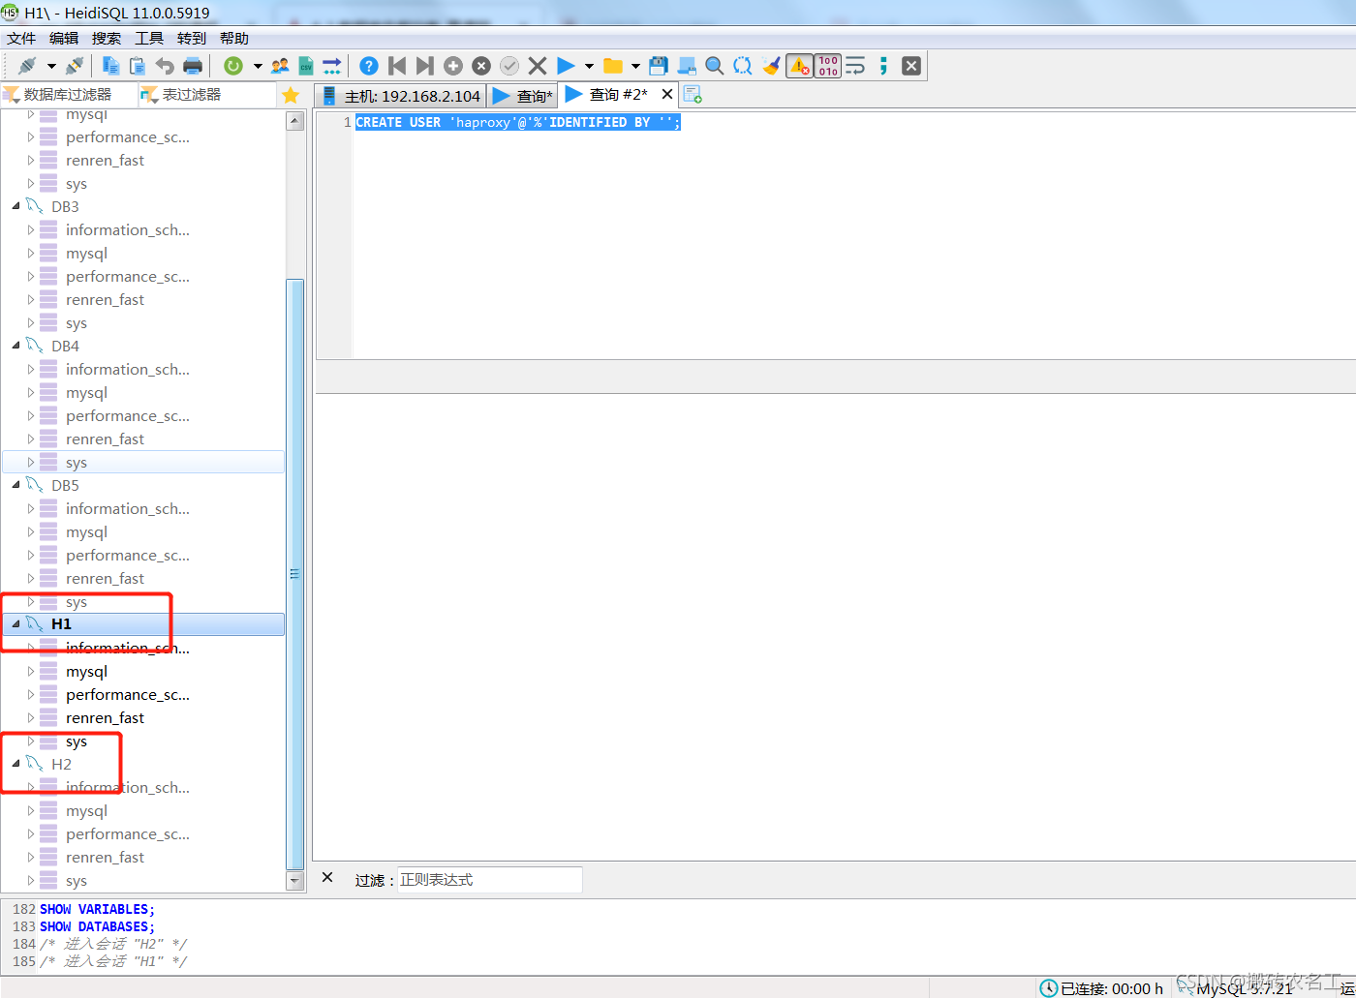1356x999 pixels.
Task: Click tree scrollbar up arrow
Action: coord(295,120)
